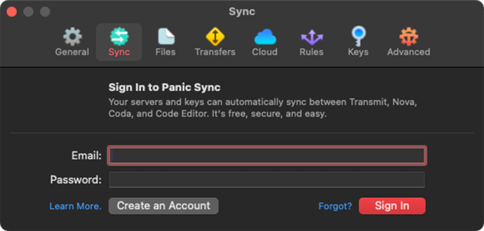Open the Keys icon pane
Image resolution: width=484 pixels, height=231 pixels.
(x=358, y=36)
